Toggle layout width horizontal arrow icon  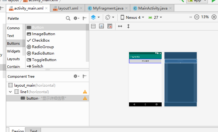(120, 26)
